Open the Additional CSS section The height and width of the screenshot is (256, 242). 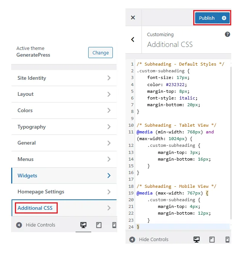click(x=64, y=208)
